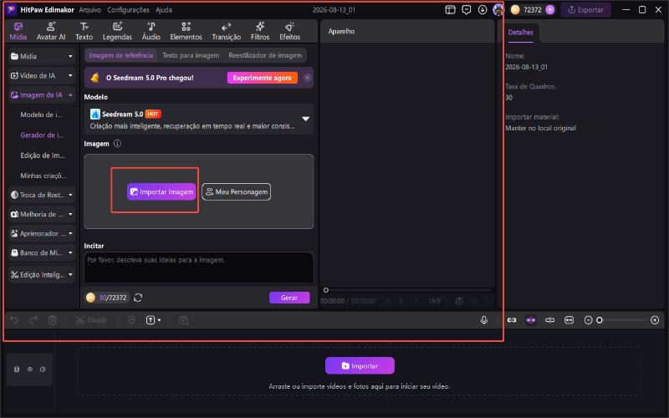Viewport: 669px width, 418px height.
Task: Open the Mídia tab in top toolbar
Action: point(18,32)
